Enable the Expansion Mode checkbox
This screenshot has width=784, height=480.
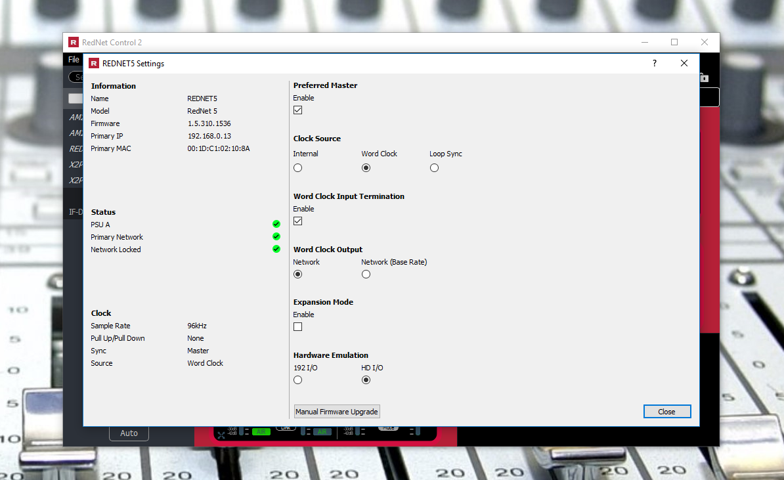click(x=297, y=326)
